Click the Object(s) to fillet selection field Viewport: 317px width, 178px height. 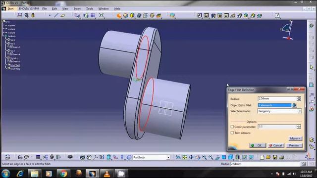(x=274, y=105)
